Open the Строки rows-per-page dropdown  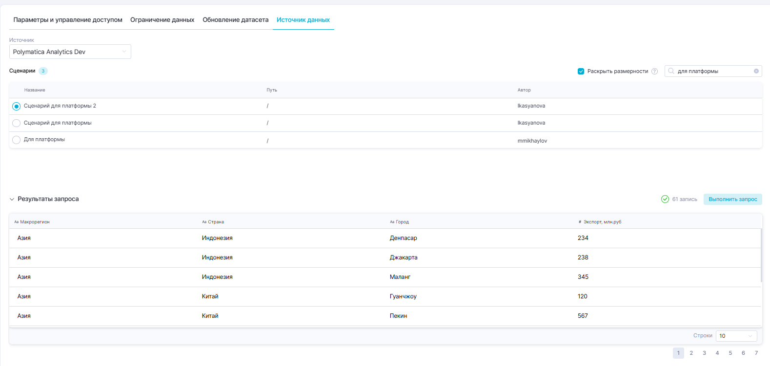(x=736, y=336)
